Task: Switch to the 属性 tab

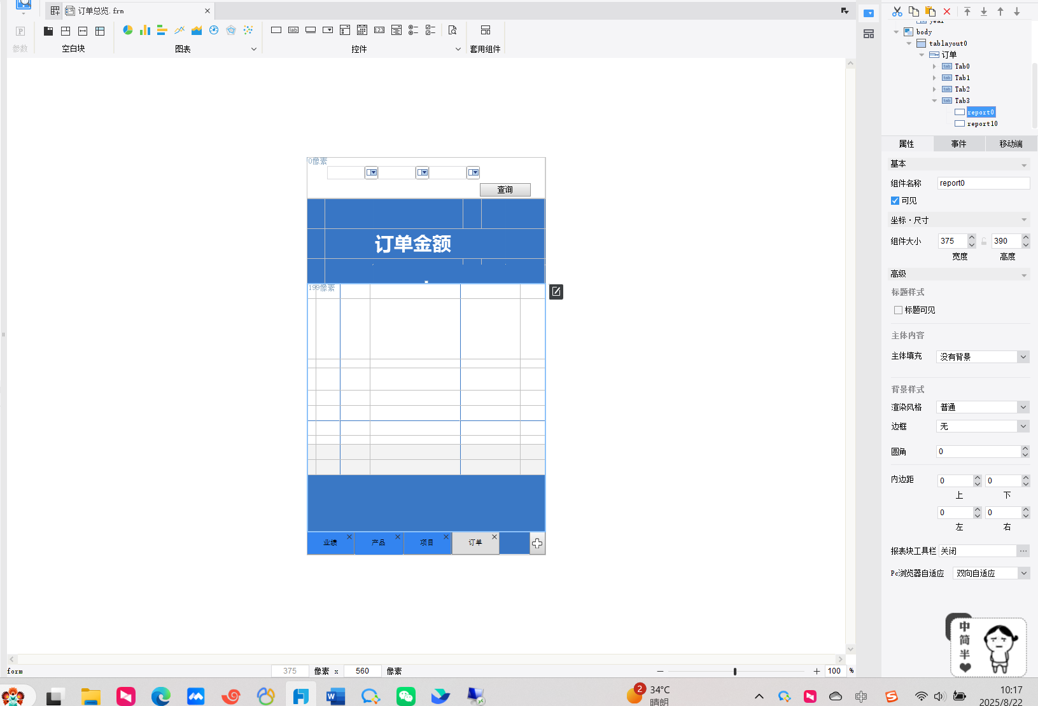Action: [907, 144]
